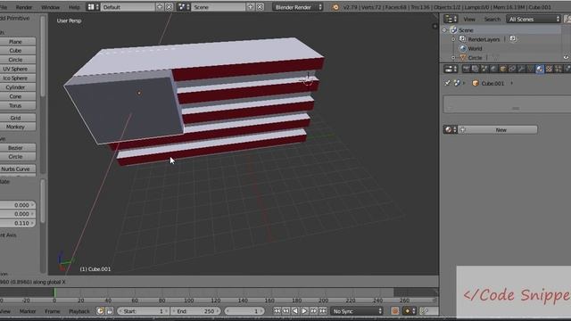
Task: Click the Scene icon in outliner
Action: pos(454,29)
